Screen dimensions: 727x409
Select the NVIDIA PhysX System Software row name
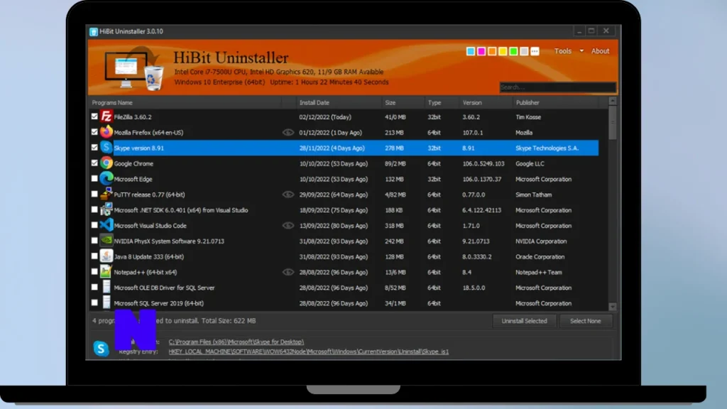[169, 241]
